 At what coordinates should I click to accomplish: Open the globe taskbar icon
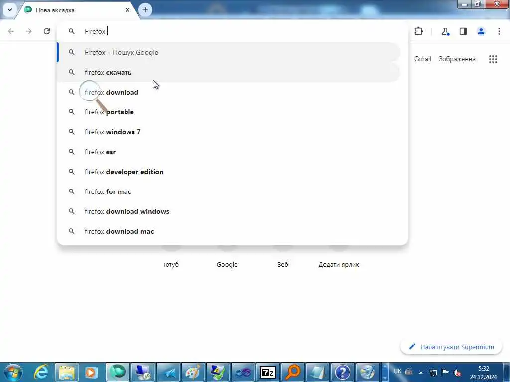pos(368,372)
